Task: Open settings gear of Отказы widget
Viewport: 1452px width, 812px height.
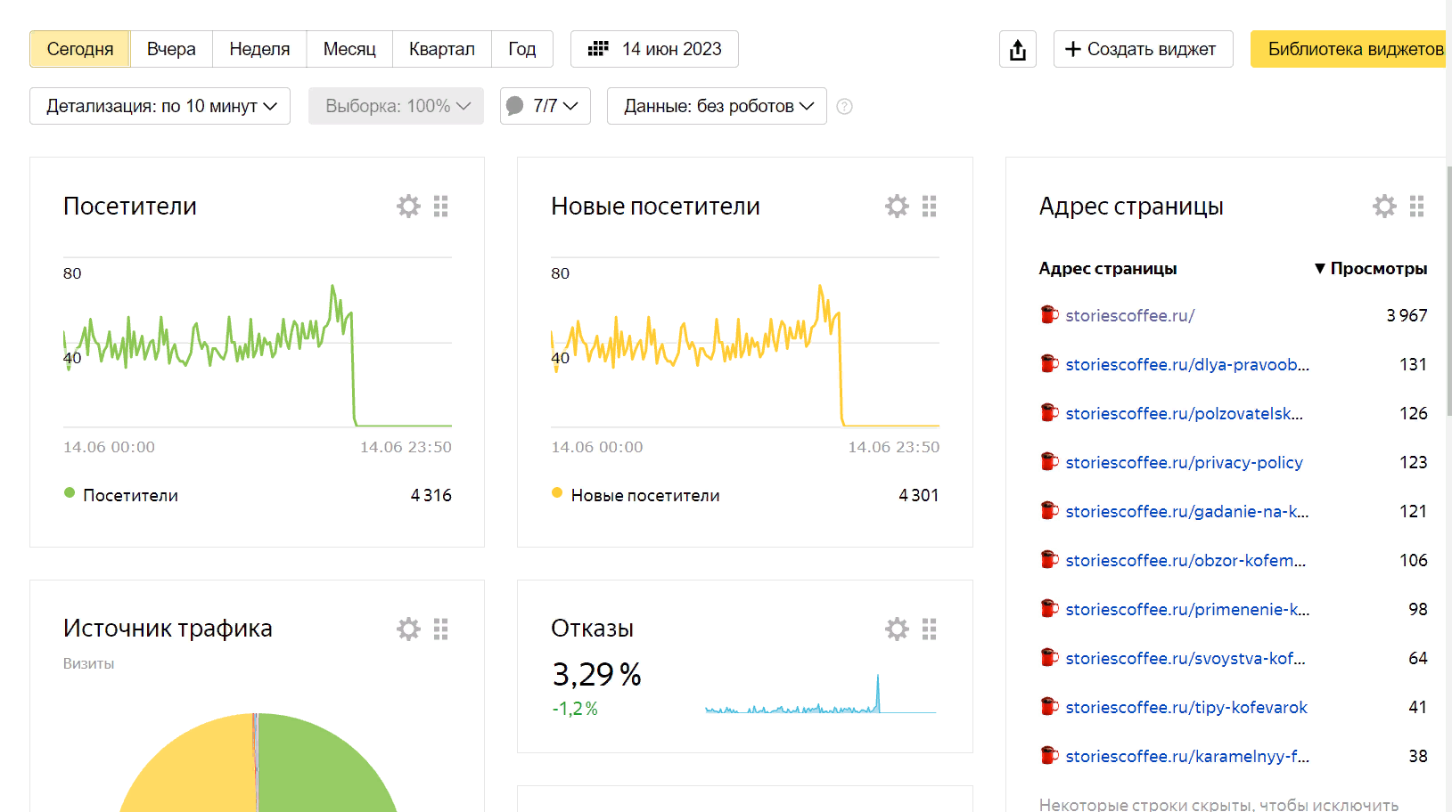Action: 897,629
